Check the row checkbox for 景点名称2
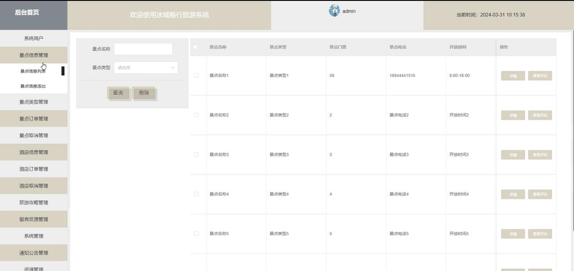574x271 pixels. (196, 115)
